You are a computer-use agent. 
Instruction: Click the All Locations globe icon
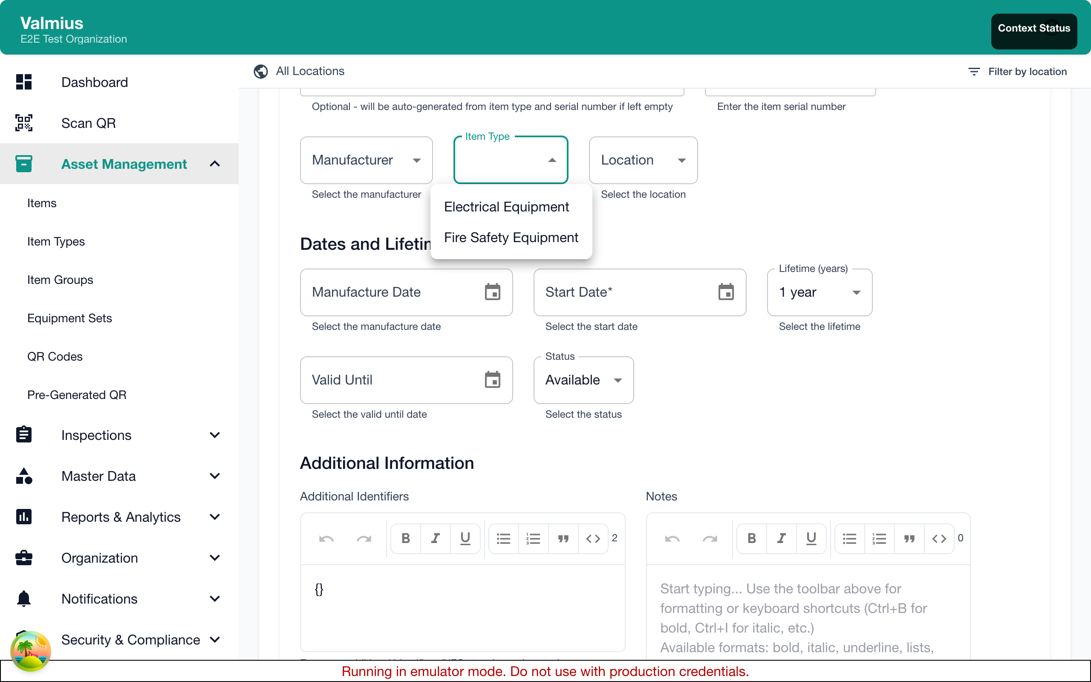coord(260,71)
